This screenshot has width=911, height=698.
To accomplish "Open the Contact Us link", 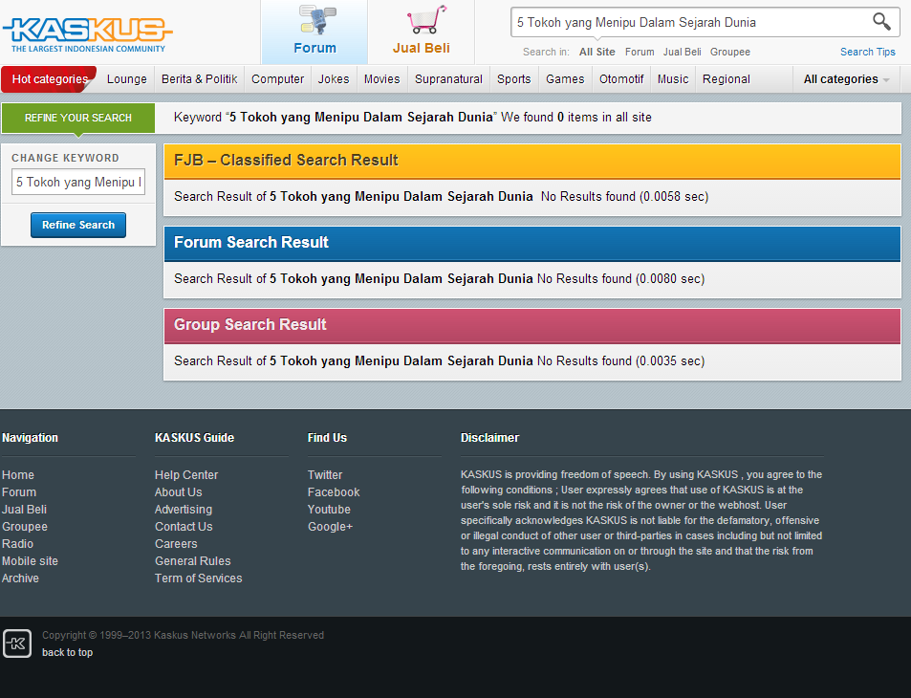I will (184, 527).
